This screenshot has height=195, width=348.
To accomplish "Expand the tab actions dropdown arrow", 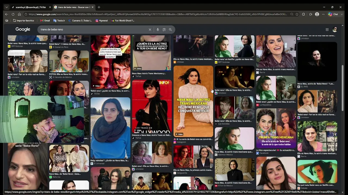I will coord(7,7).
